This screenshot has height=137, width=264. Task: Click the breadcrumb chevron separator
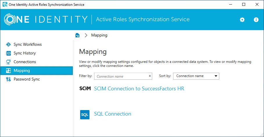pyautogui.click(x=86, y=35)
